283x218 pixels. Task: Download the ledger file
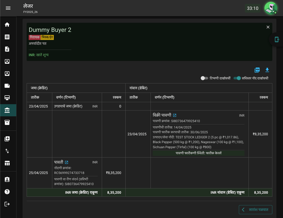click(x=267, y=70)
